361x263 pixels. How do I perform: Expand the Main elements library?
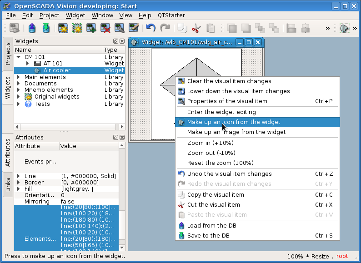pos(19,77)
